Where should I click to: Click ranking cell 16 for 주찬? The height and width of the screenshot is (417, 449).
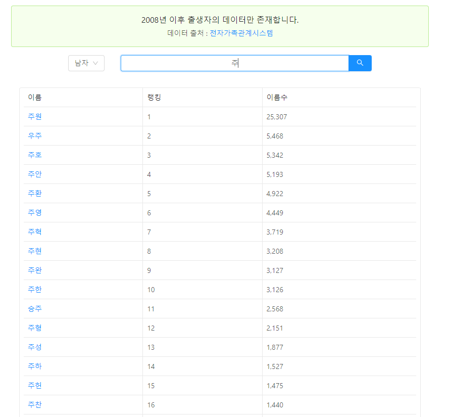point(203,405)
